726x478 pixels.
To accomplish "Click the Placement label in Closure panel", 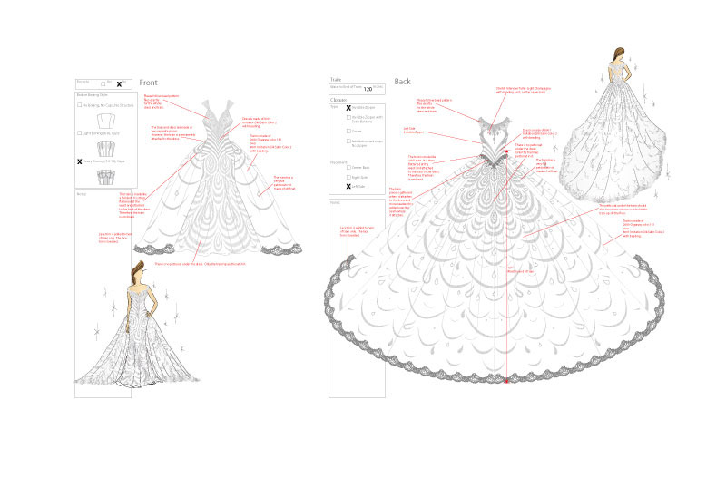I will (337, 162).
